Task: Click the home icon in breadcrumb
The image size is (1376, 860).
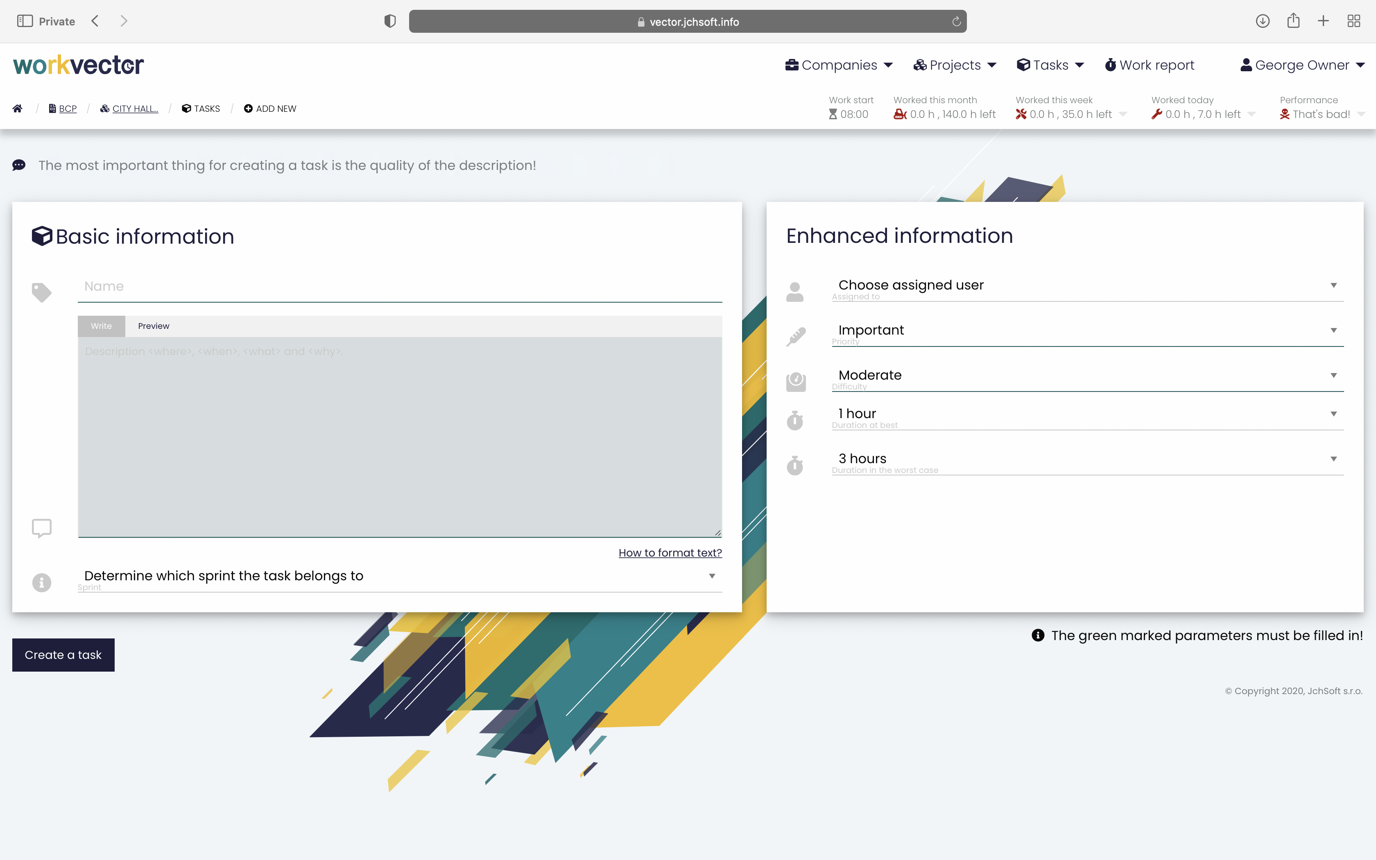Action: [x=18, y=109]
